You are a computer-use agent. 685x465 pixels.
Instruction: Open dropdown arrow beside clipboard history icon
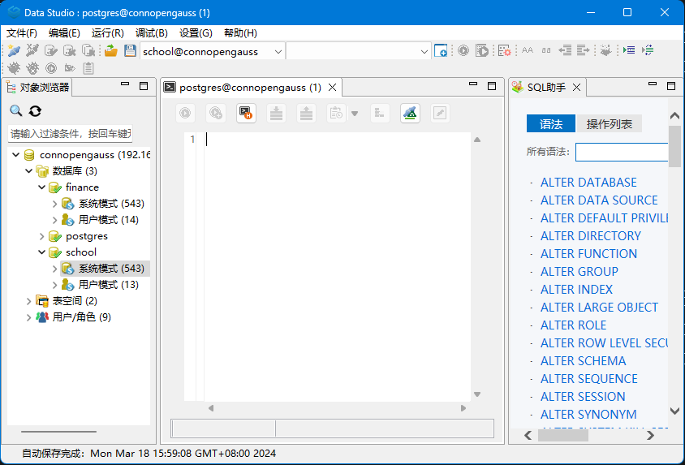[355, 114]
